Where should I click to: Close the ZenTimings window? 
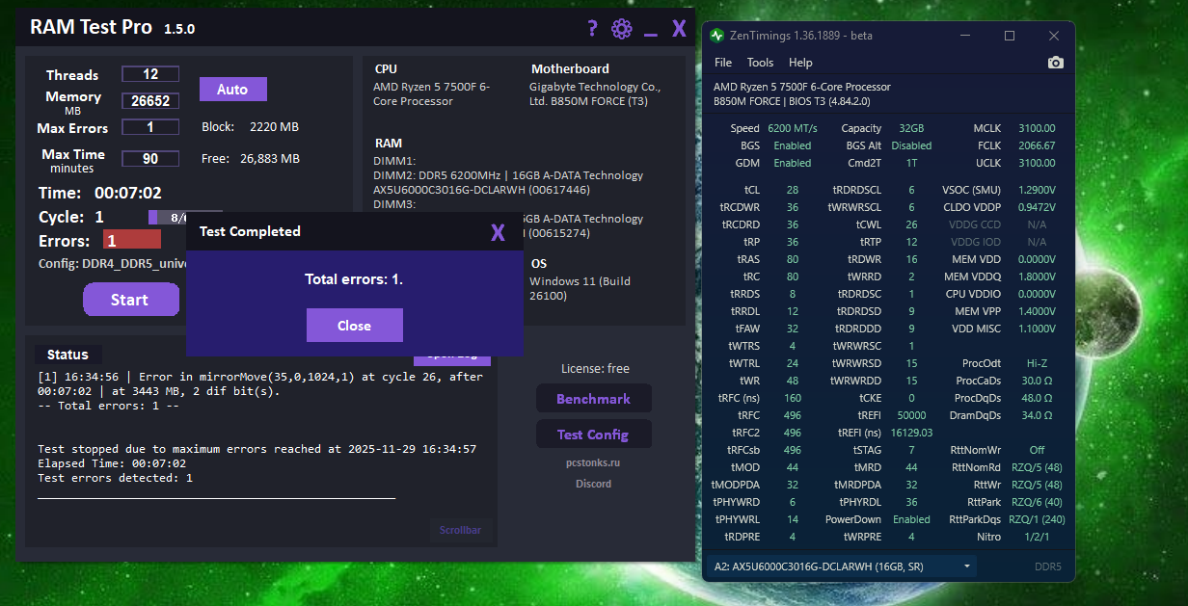pos(1053,36)
